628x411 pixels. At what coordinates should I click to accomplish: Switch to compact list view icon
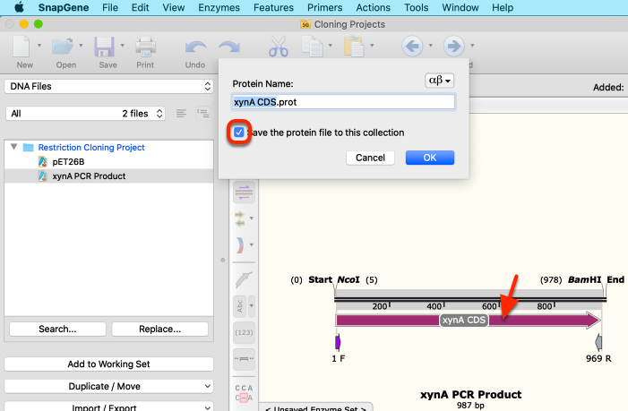[181, 114]
